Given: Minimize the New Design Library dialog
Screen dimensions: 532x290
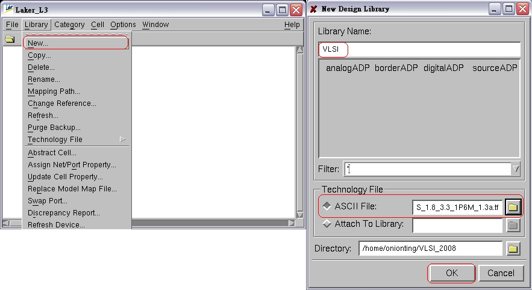Looking at the screenshot, I should 495,9.
